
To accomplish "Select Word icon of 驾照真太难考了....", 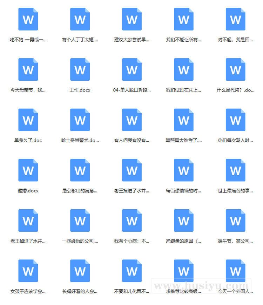I will (184, 120).
